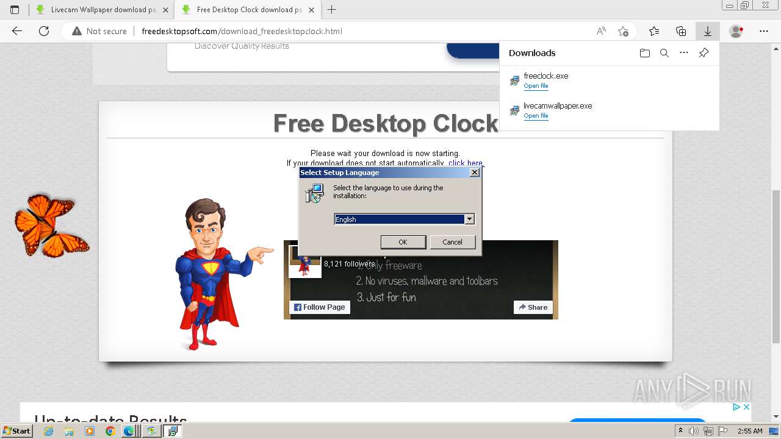Open the Windows Start menu
Viewport: 781px width, 439px height.
click(x=16, y=431)
